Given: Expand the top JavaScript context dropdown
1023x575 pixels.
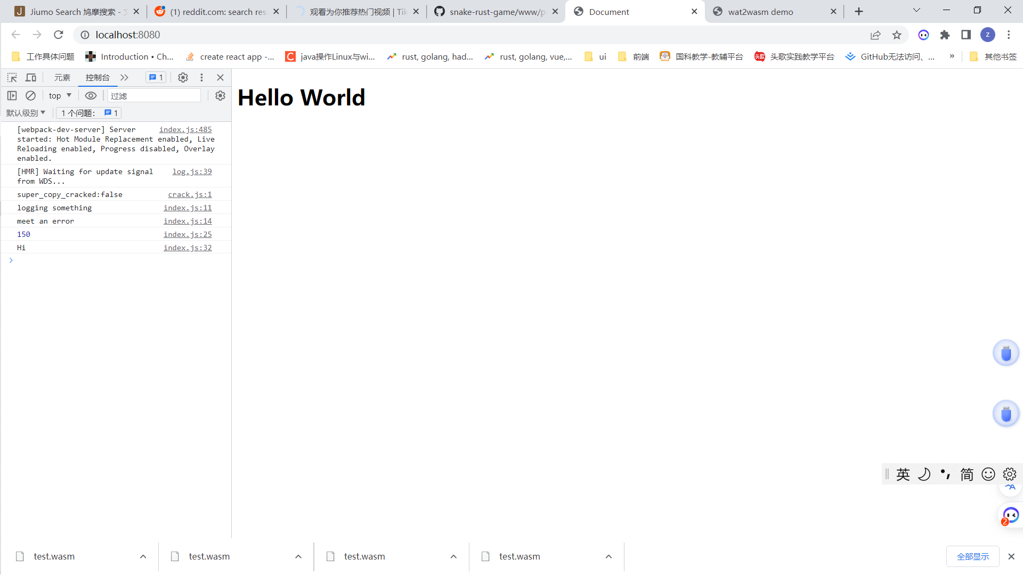Looking at the screenshot, I should (60, 96).
